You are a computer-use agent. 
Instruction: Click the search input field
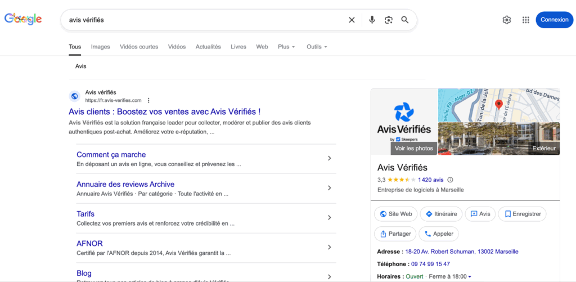click(206, 20)
